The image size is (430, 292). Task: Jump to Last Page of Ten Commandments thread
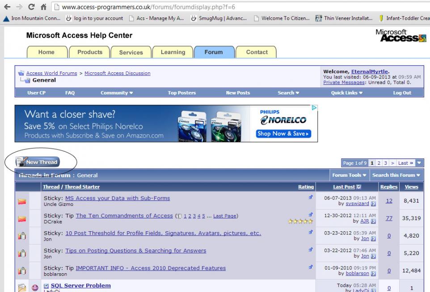[224, 216]
